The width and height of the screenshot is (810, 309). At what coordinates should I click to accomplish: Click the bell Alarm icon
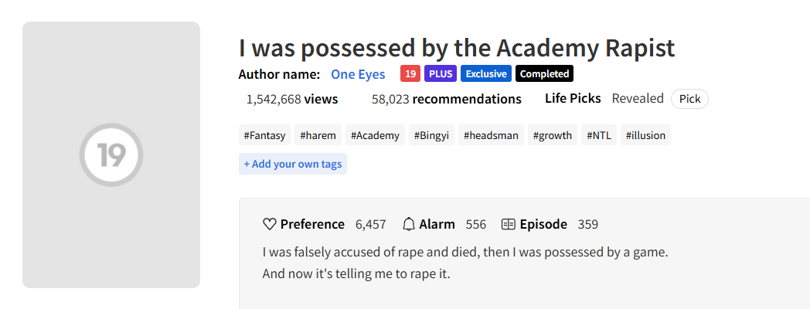coord(409,225)
